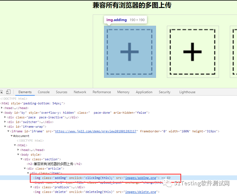Expand the pace-inactive div node
237x194 pixels.
[5, 117]
